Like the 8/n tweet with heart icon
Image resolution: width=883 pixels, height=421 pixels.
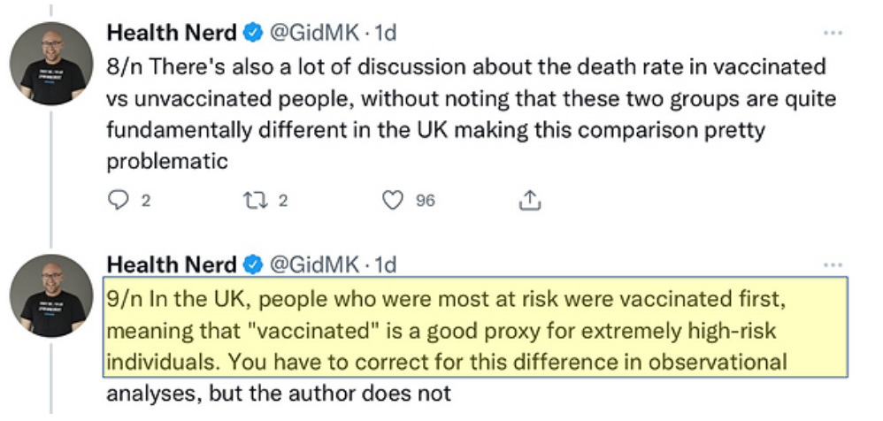(x=392, y=201)
